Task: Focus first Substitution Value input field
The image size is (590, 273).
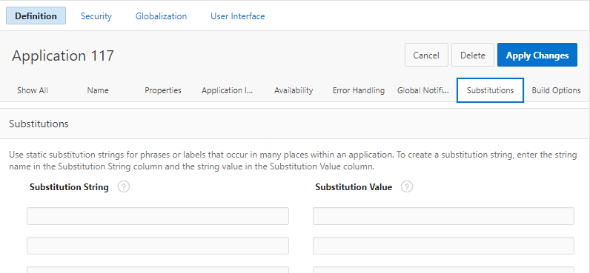Action: (444, 216)
